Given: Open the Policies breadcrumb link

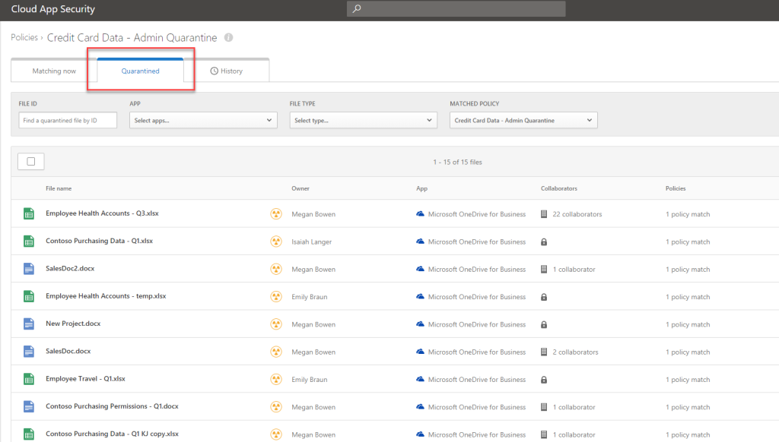Looking at the screenshot, I should 24,37.
